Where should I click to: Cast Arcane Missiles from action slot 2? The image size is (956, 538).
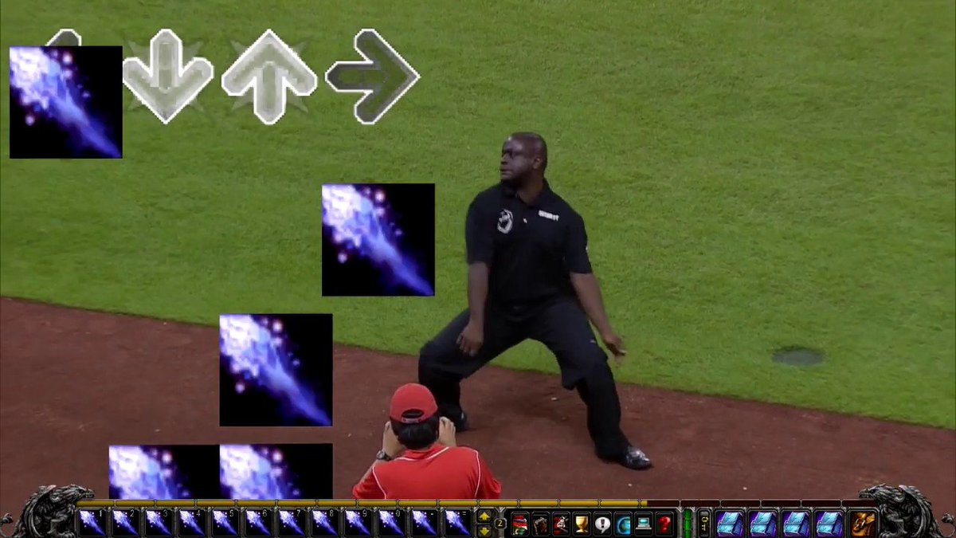(125, 523)
